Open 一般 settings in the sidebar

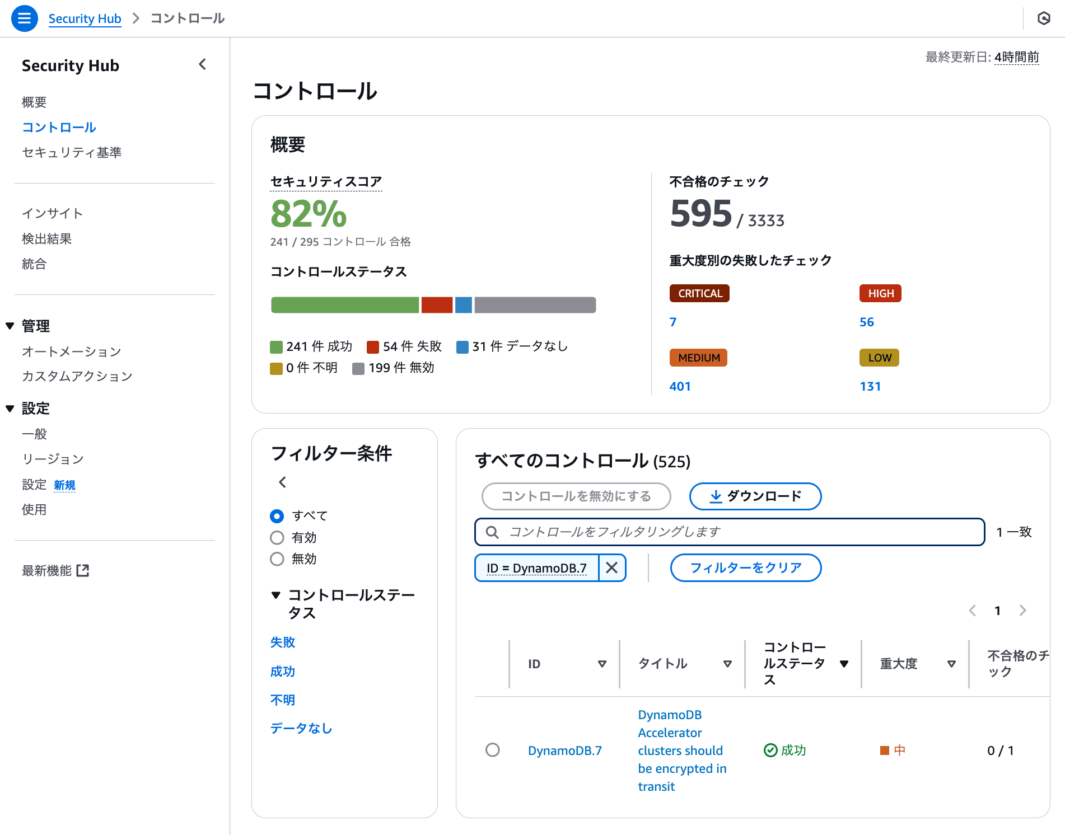coord(34,434)
